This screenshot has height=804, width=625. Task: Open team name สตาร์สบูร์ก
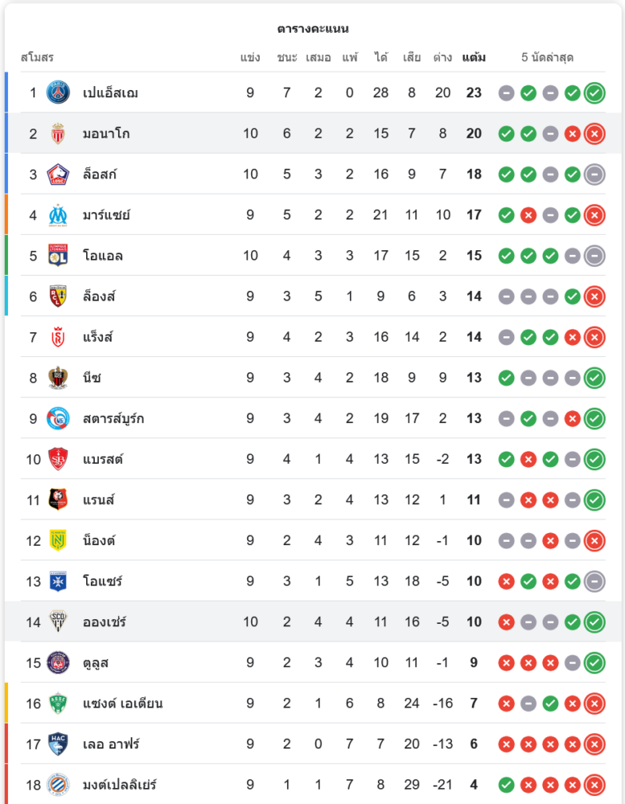click(x=113, y=418)
